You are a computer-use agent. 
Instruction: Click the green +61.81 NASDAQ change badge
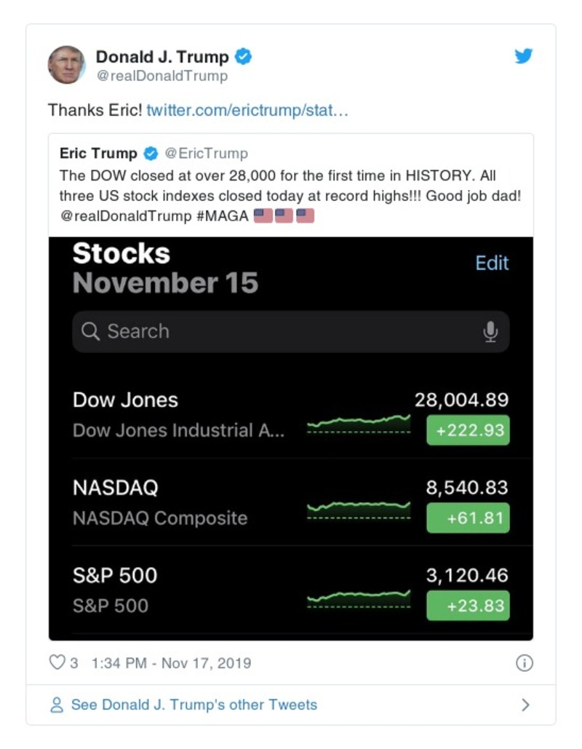[x=468, y=518]
